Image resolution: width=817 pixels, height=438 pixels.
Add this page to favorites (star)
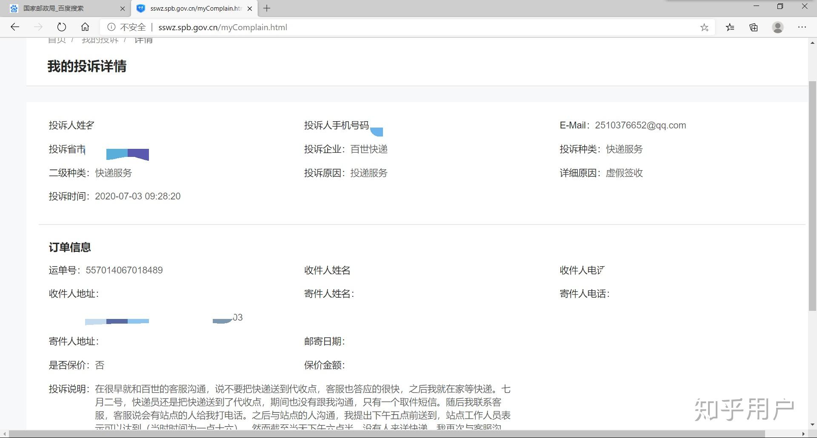(x=704, y=28)
